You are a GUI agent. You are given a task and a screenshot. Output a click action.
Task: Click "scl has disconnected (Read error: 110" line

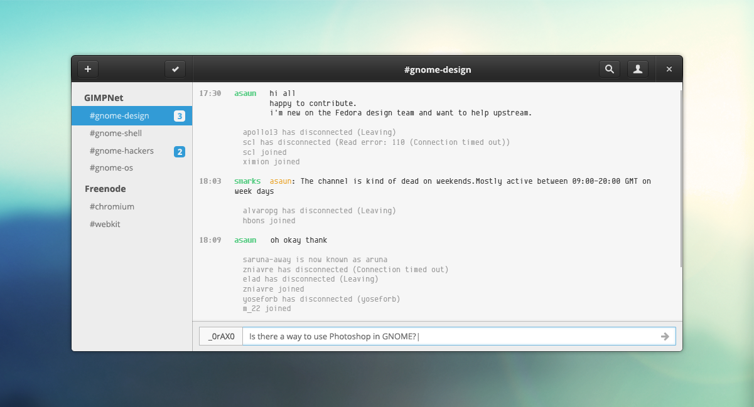[377, 142]
